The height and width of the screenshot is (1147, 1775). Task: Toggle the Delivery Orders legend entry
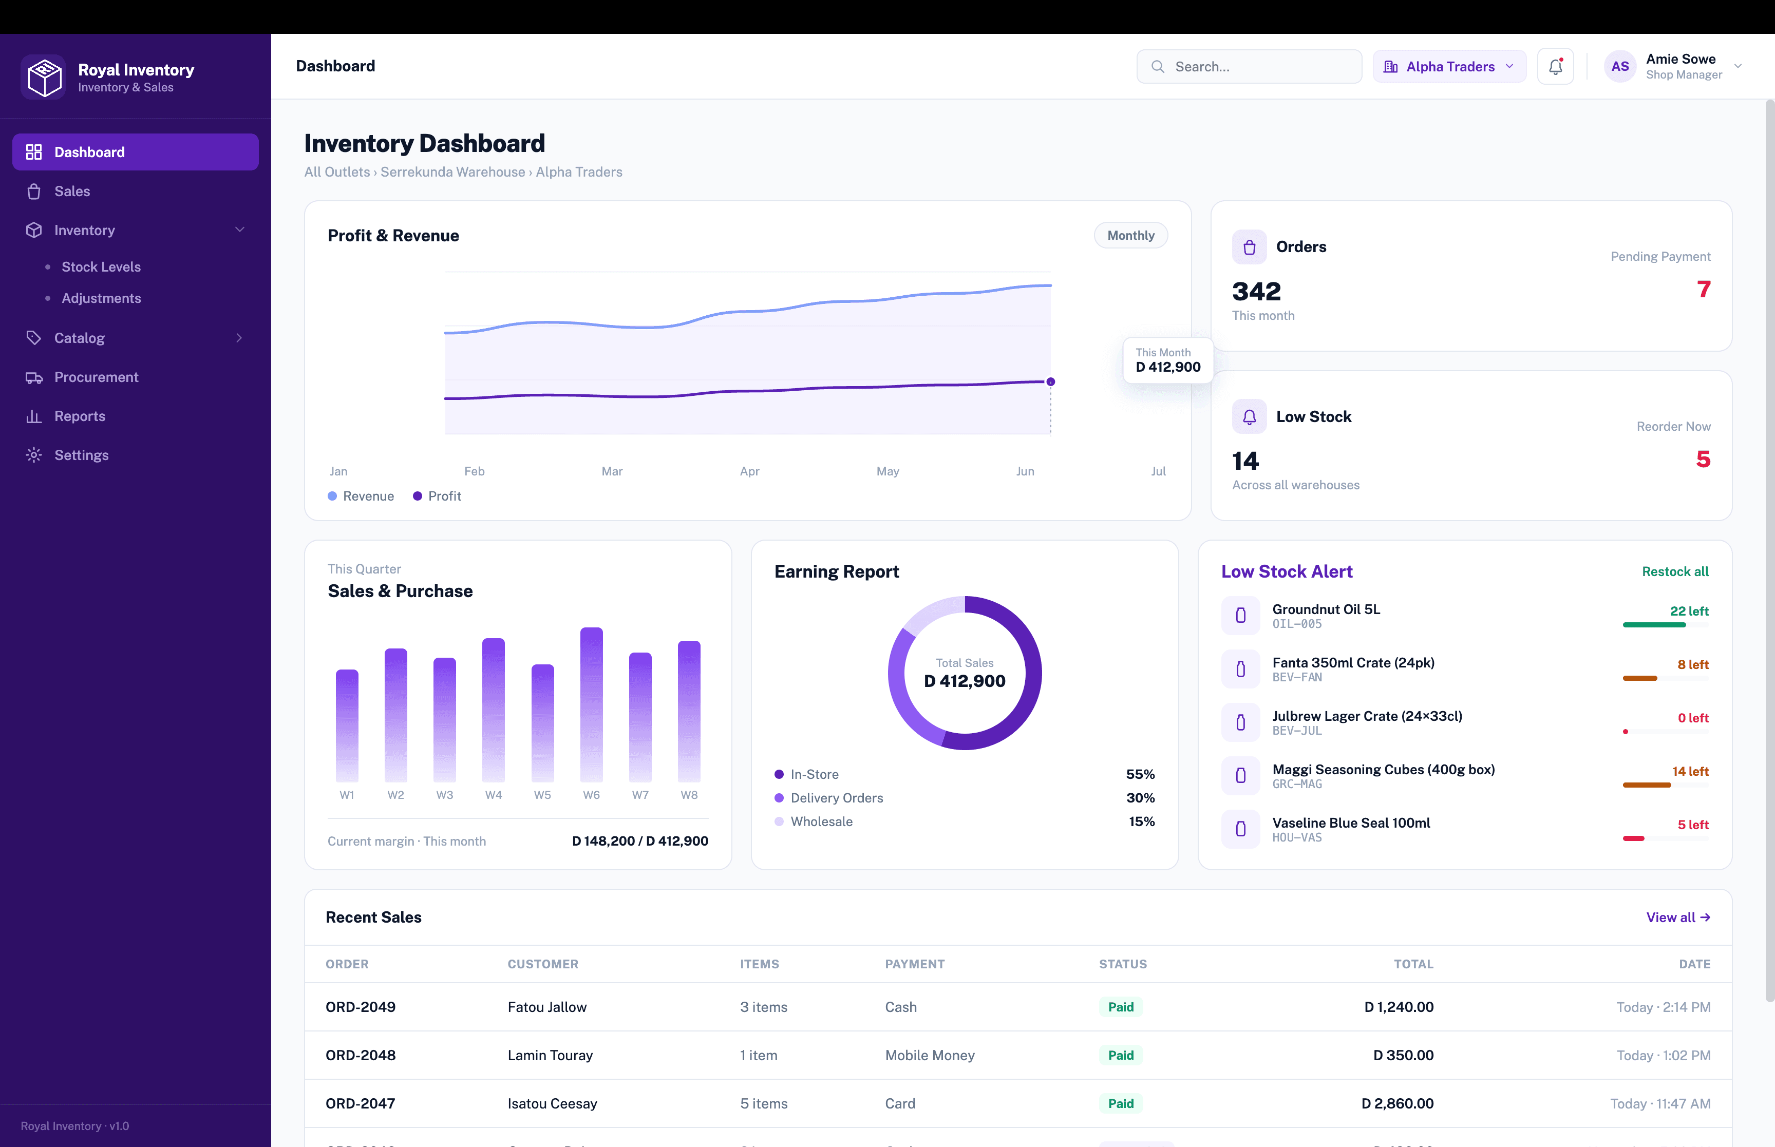point(829,798)
